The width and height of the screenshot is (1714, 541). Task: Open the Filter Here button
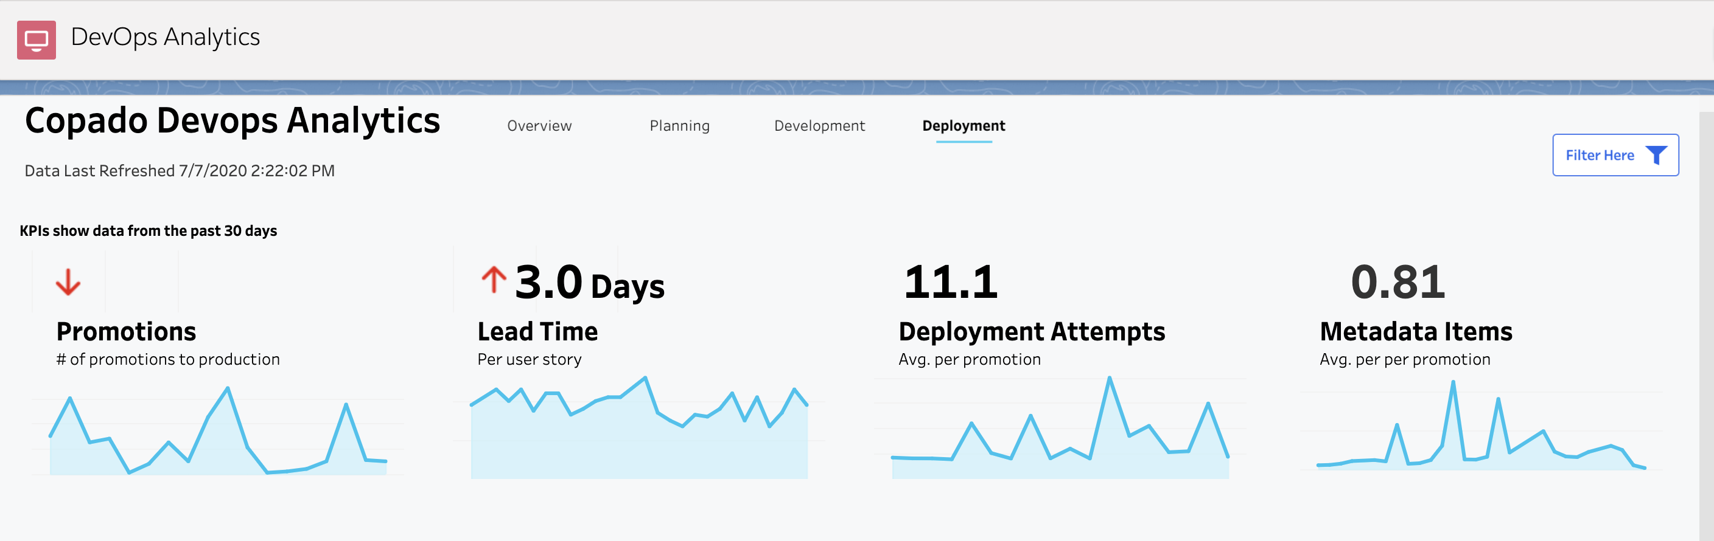point(1615,155)
